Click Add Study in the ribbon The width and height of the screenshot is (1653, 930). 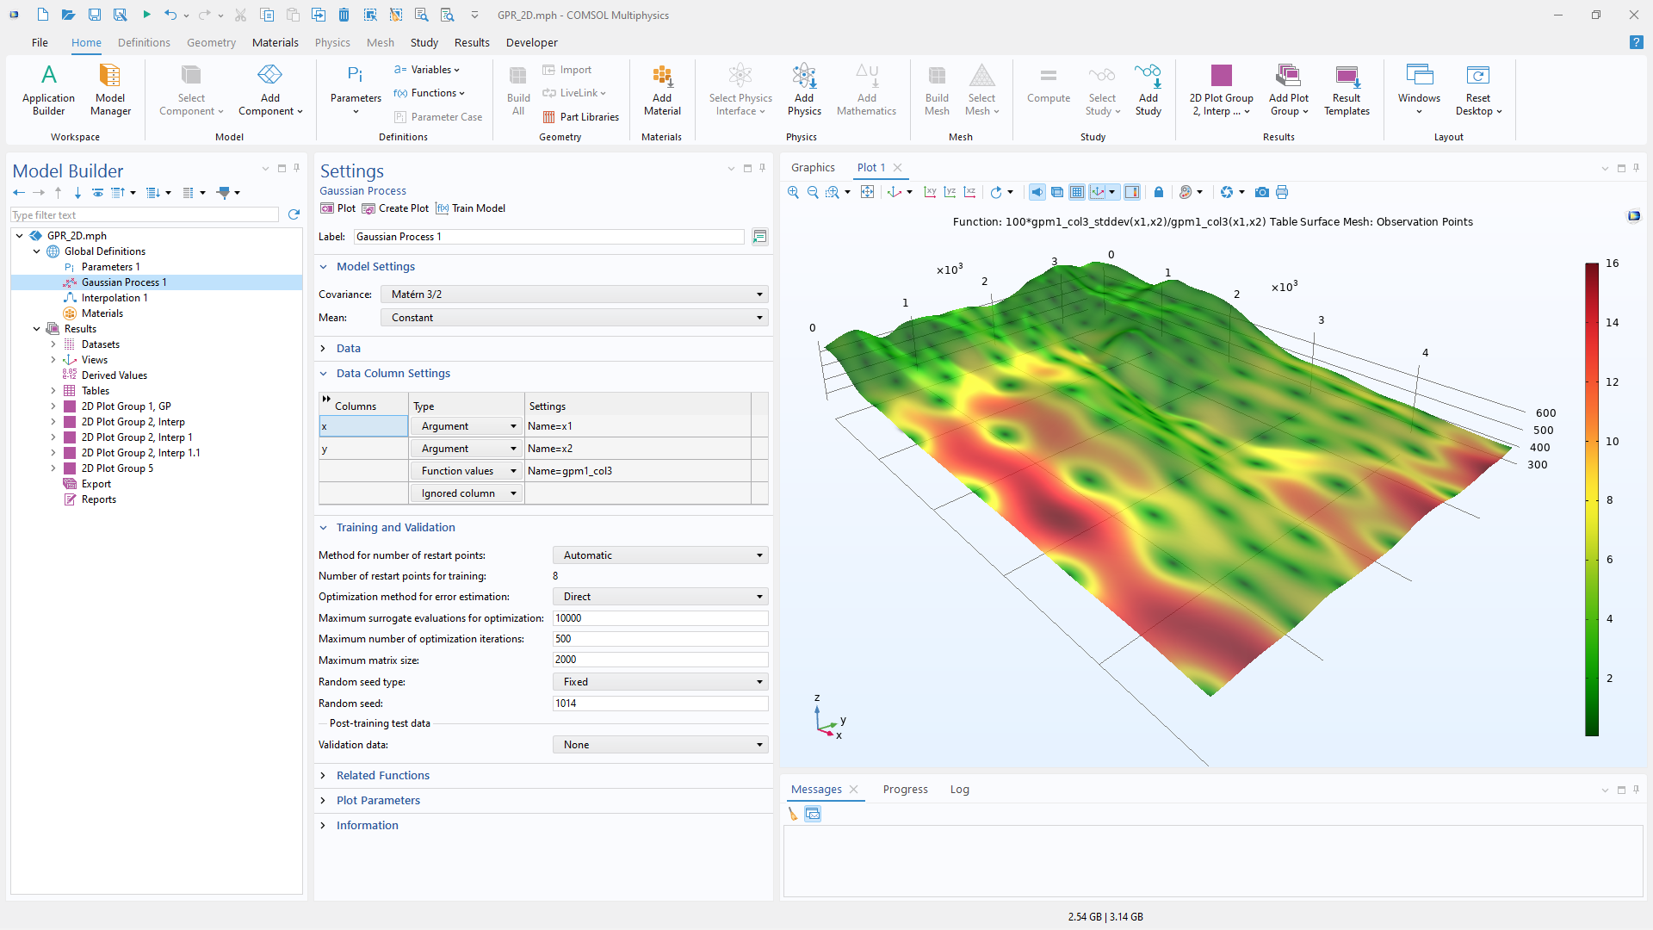pyautogui.click(x=1148, y=90)
